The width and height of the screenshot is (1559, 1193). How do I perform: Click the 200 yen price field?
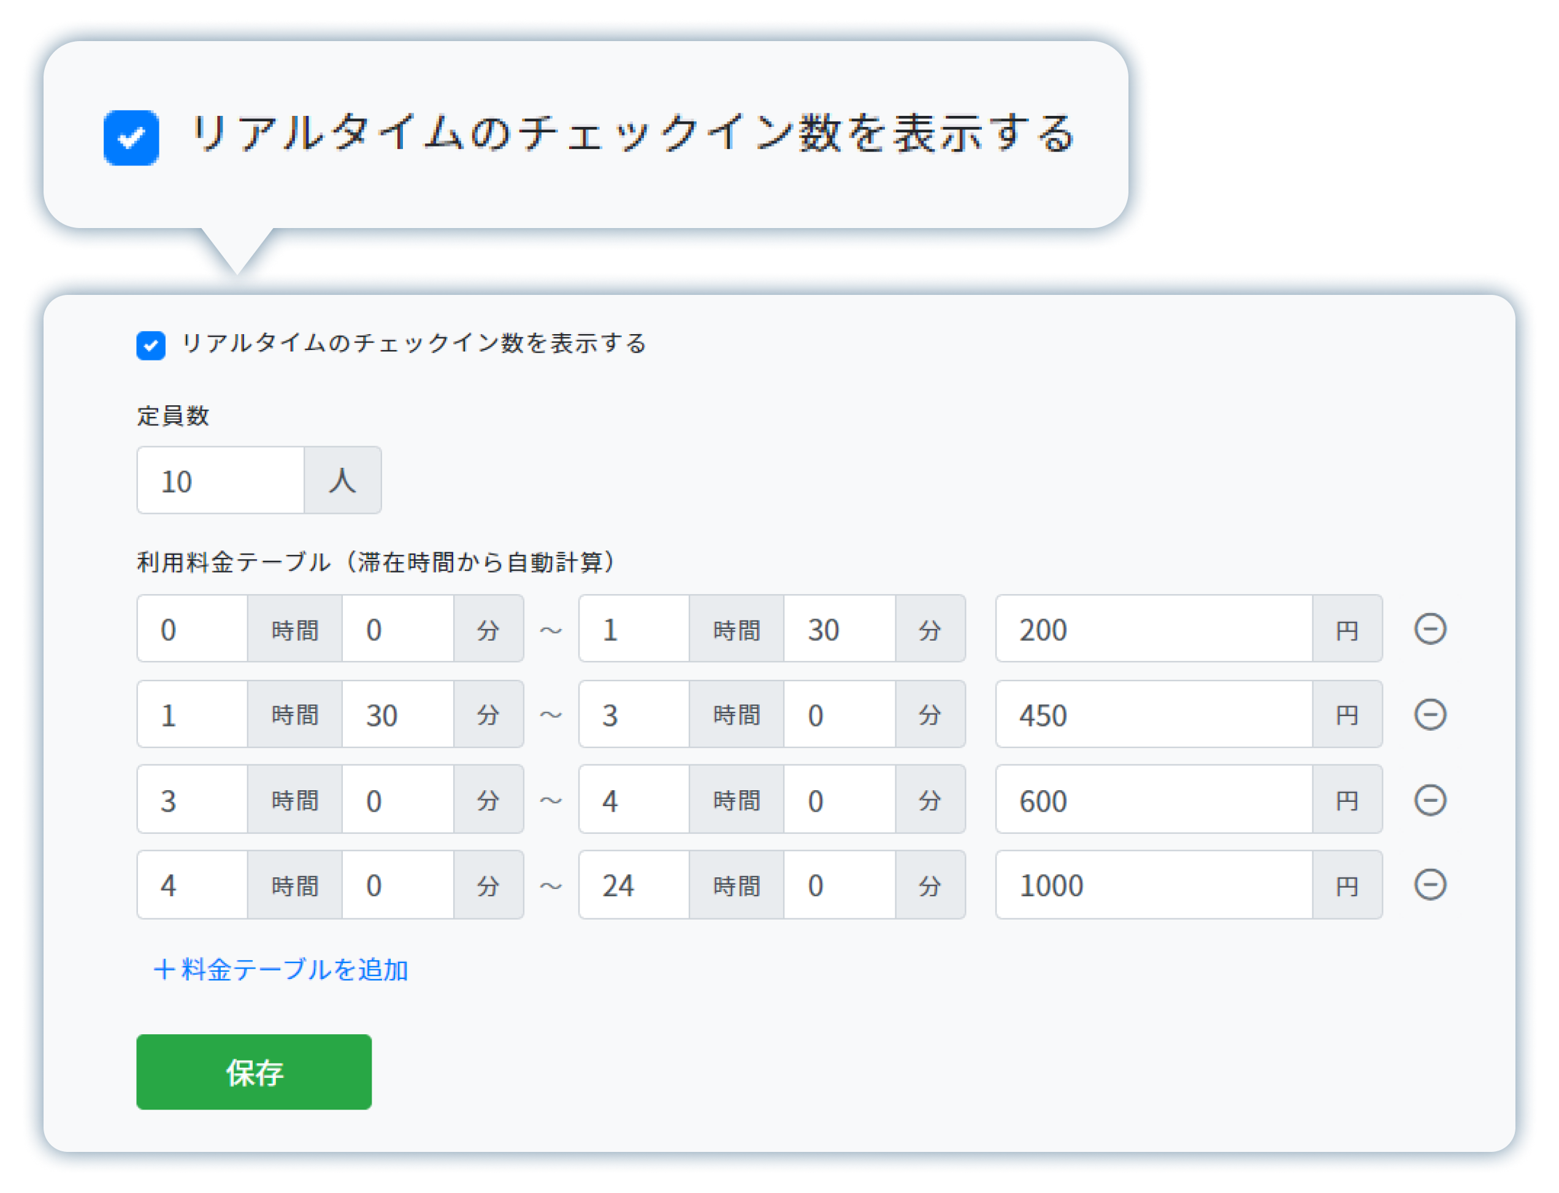click(x=1154, y=629)
